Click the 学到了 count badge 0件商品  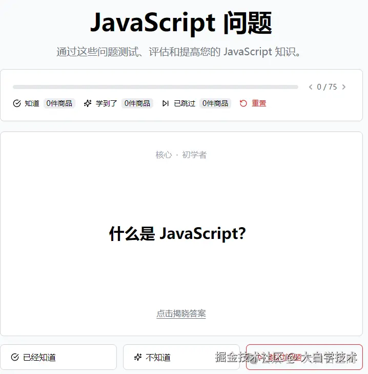point(137,103)
